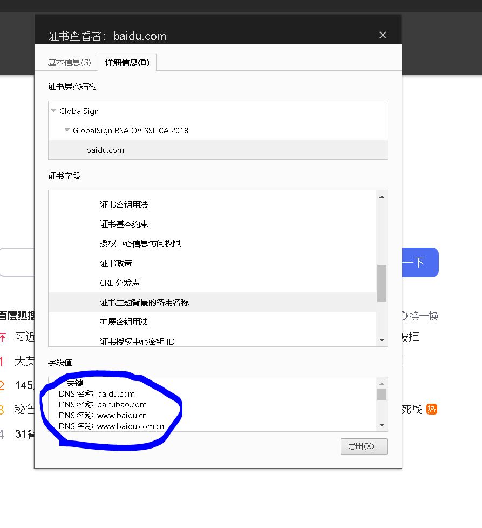Collapse the GlobalSign root node
The image size is (482, 528).
click(x=53, y=110)
